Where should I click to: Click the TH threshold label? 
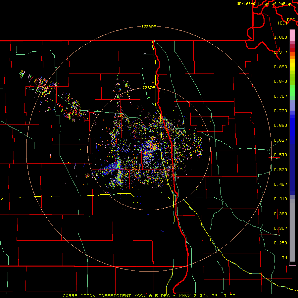click(284, 258)
